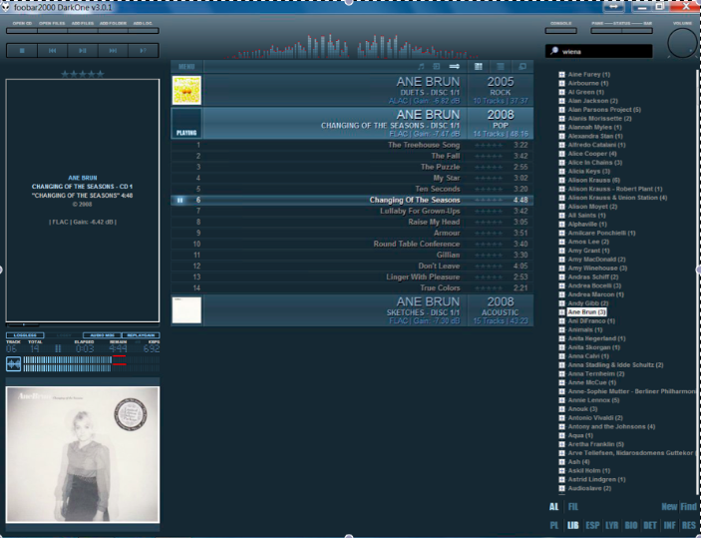
Task: Click the seek bar under the info panel
Action: coord(83,325)
